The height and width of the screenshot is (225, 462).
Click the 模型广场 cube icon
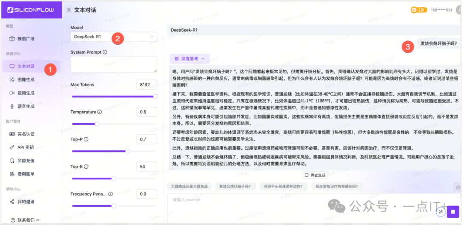(12, 39)
